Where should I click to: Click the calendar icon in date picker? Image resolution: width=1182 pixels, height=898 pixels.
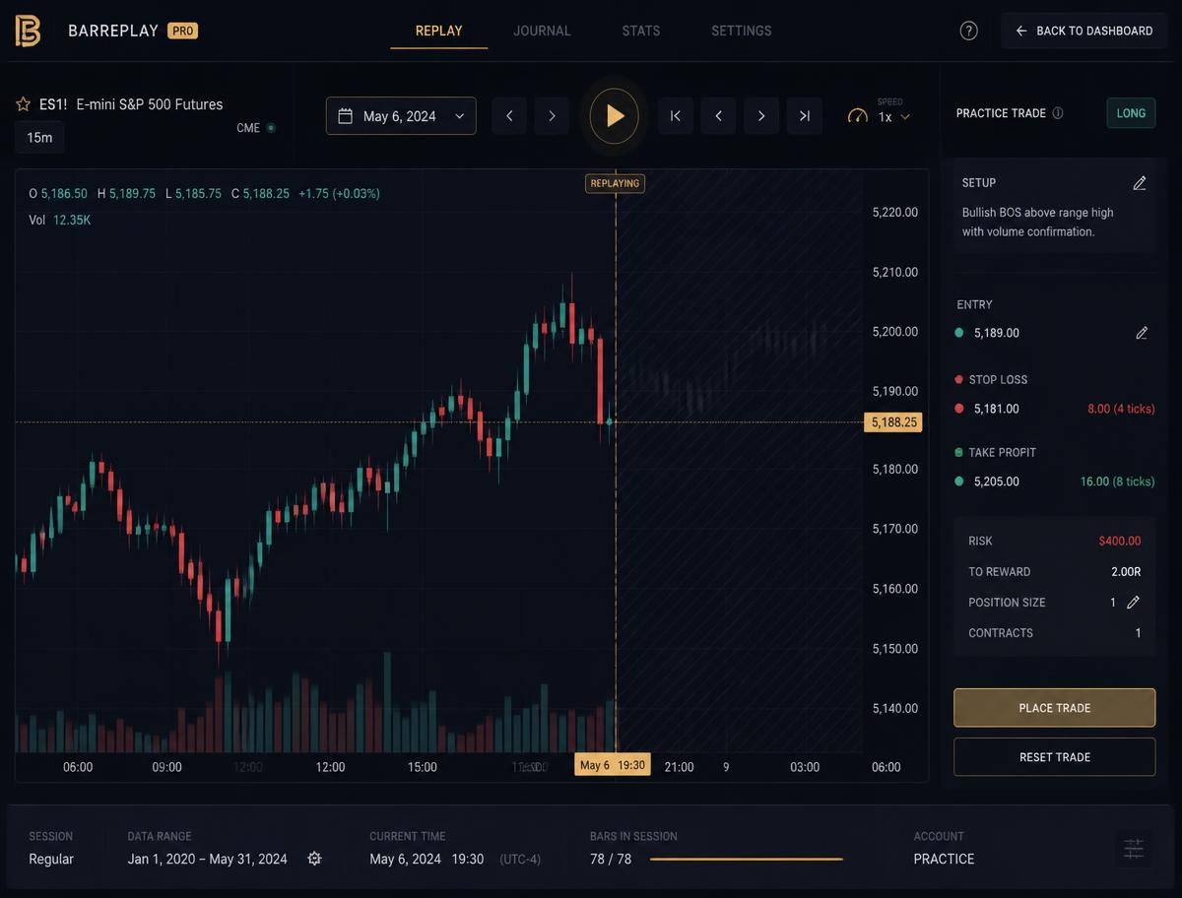click(x=346, y=116)
